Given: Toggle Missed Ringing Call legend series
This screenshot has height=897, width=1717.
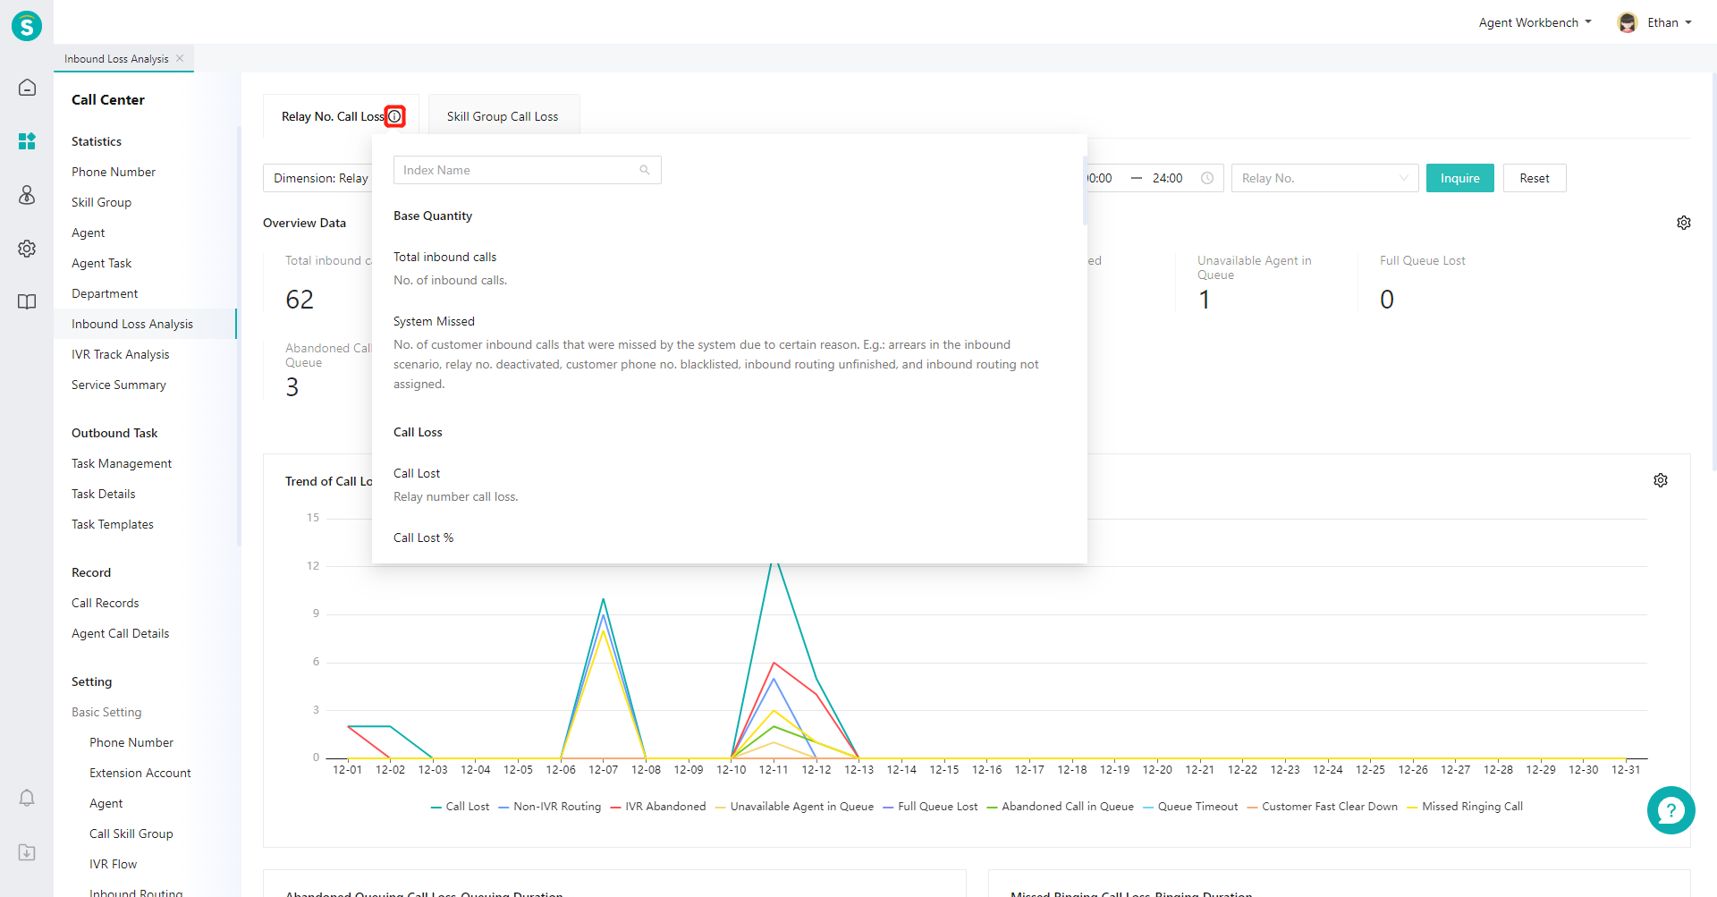Looking at the screenshot, I should click(x=1466, y=807).
